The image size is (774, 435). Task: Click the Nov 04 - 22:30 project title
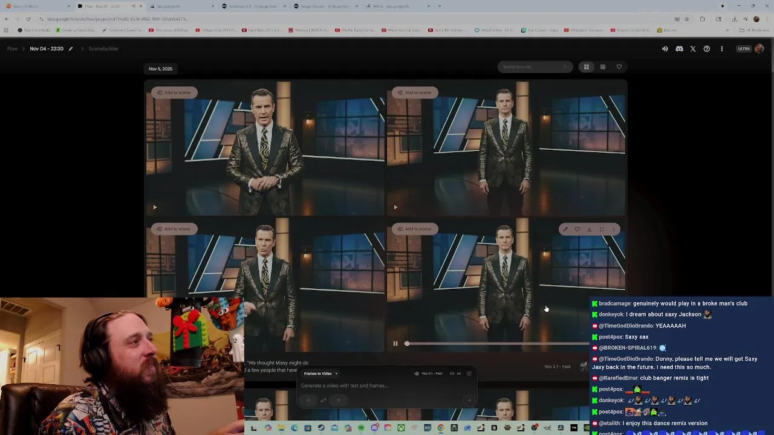[x=47, y=49]
